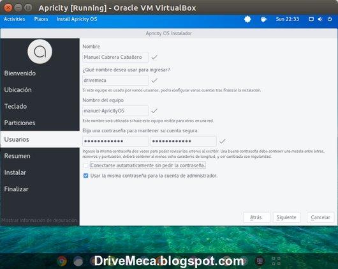Click hint "Este nombre será utilizado"
Screen dimensions: 338x269
pyautogui.click(x=148, y=121)
